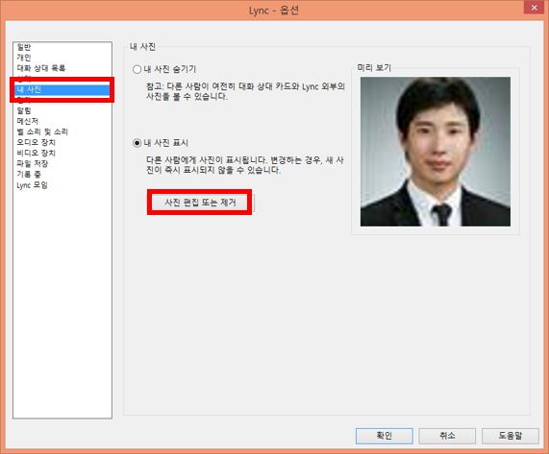This screenshot has width=549, height=454.
Task: Open 벨 소리 및 소리 settings
Action: (42, 131)
